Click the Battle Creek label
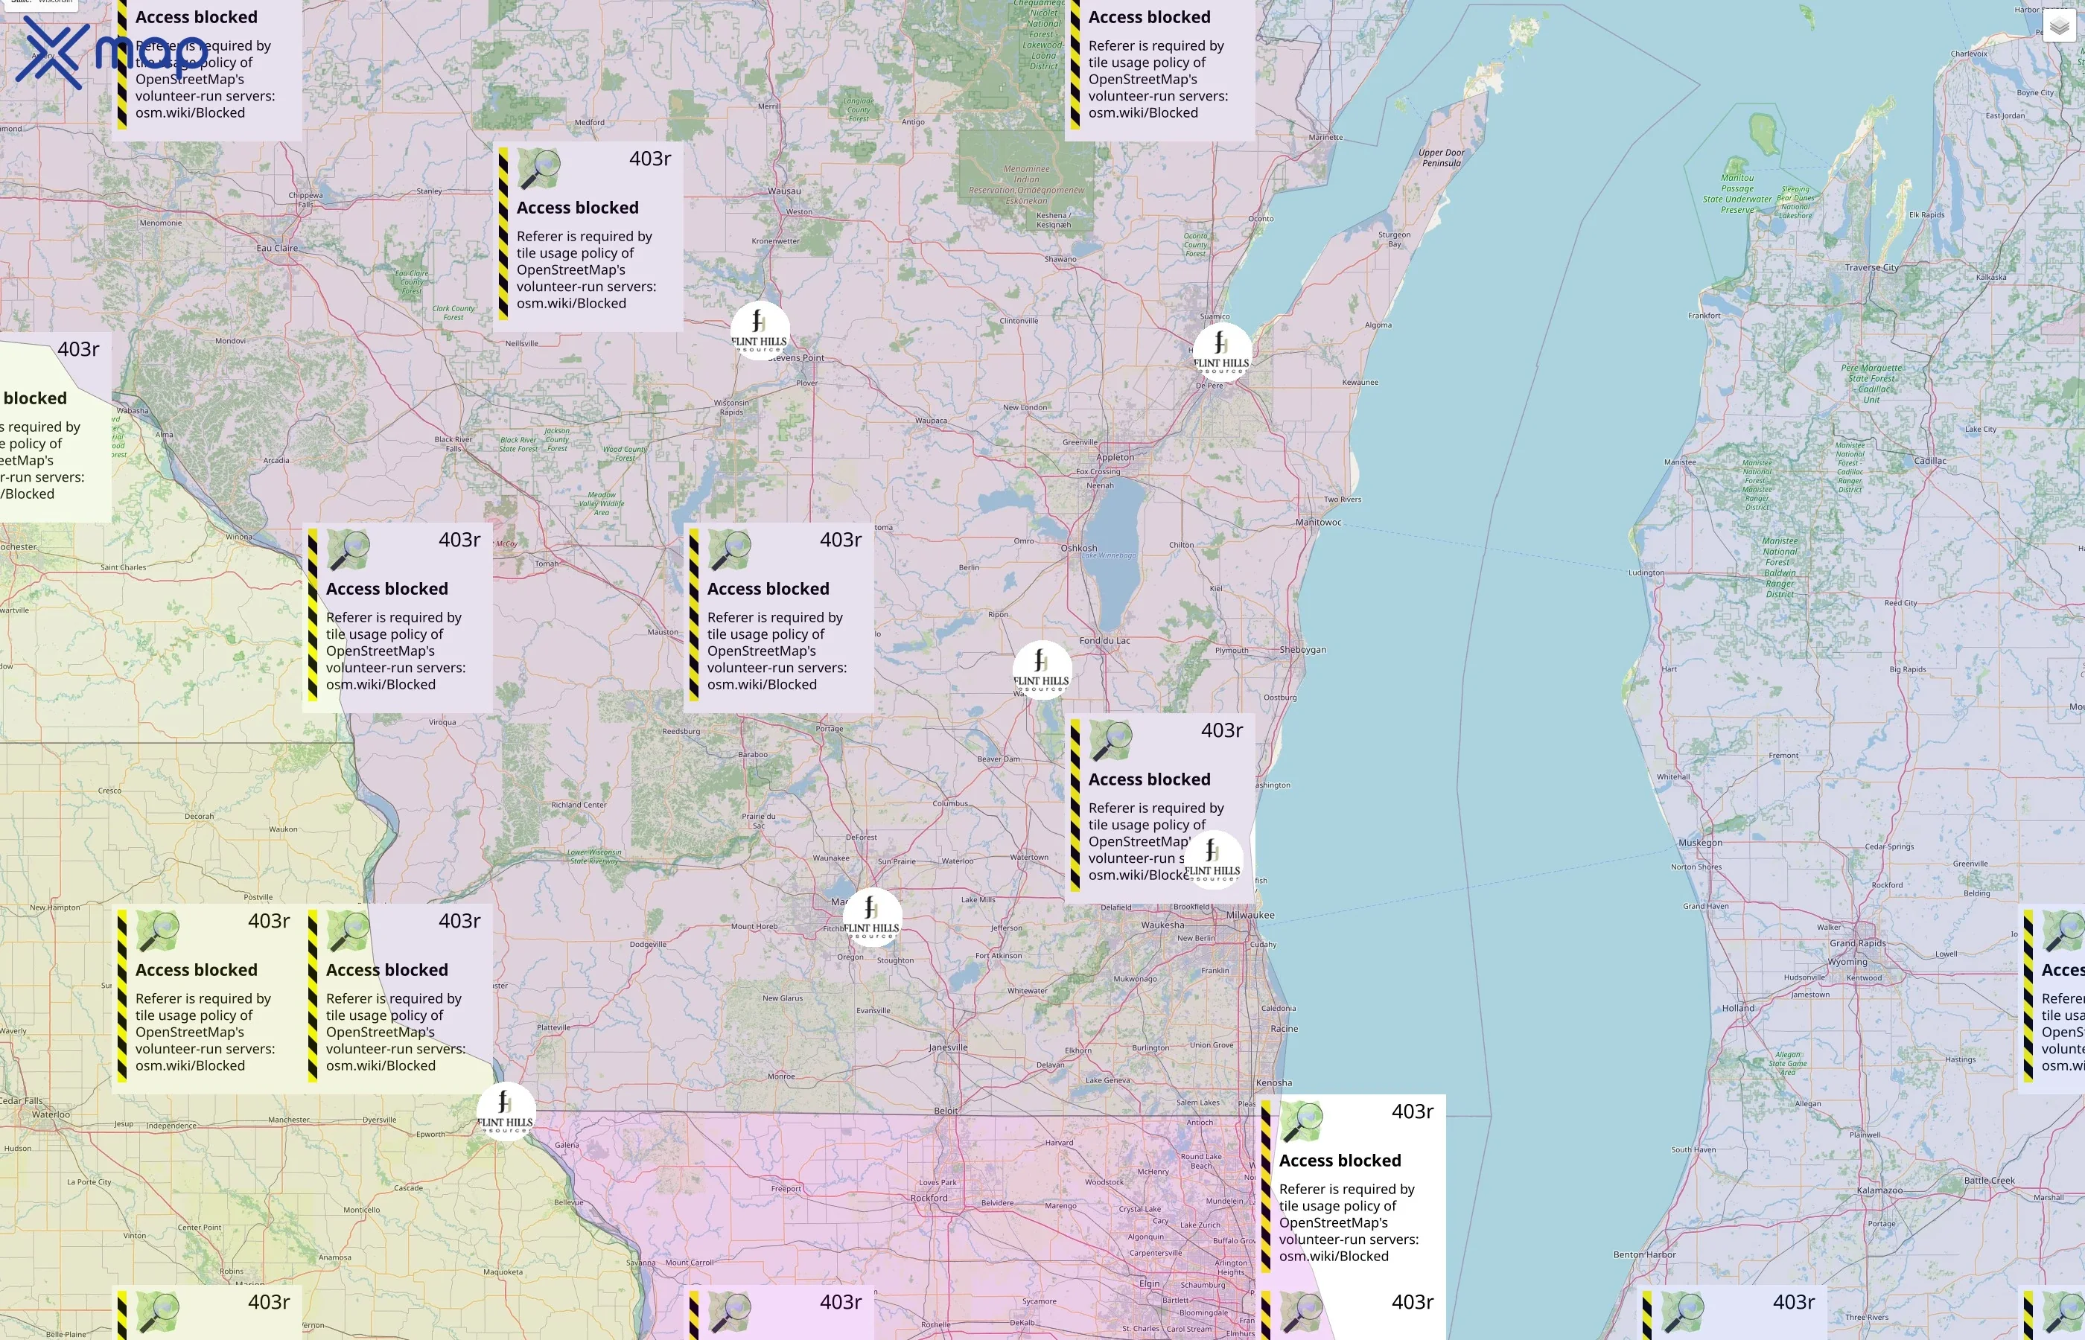 1989,1180
